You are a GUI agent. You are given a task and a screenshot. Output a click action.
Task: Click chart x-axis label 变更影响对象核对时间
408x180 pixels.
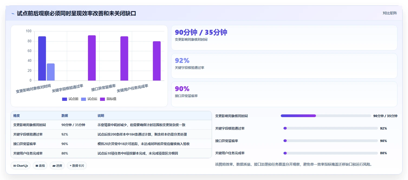click(x=33, y=89)
